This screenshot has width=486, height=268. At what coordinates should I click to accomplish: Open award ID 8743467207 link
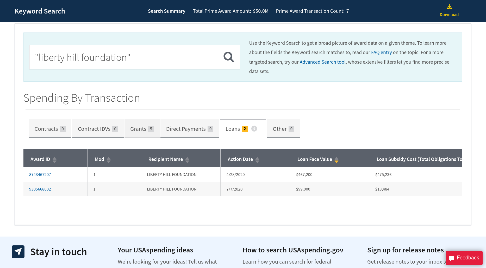click(40, 174)
